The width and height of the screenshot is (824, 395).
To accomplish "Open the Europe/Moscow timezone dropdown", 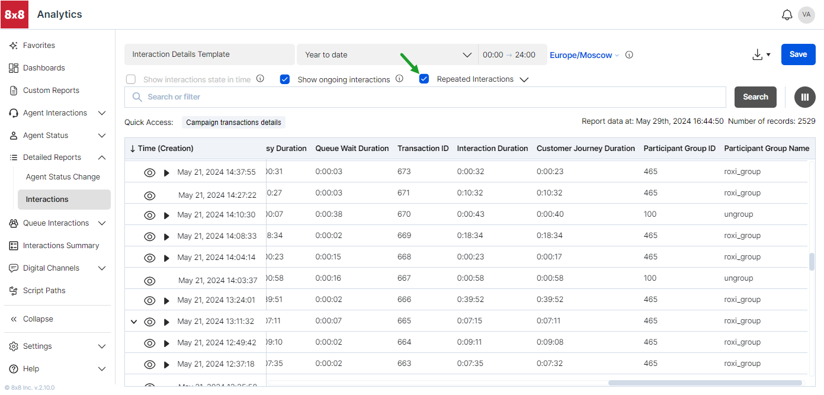I will [585, 55].
